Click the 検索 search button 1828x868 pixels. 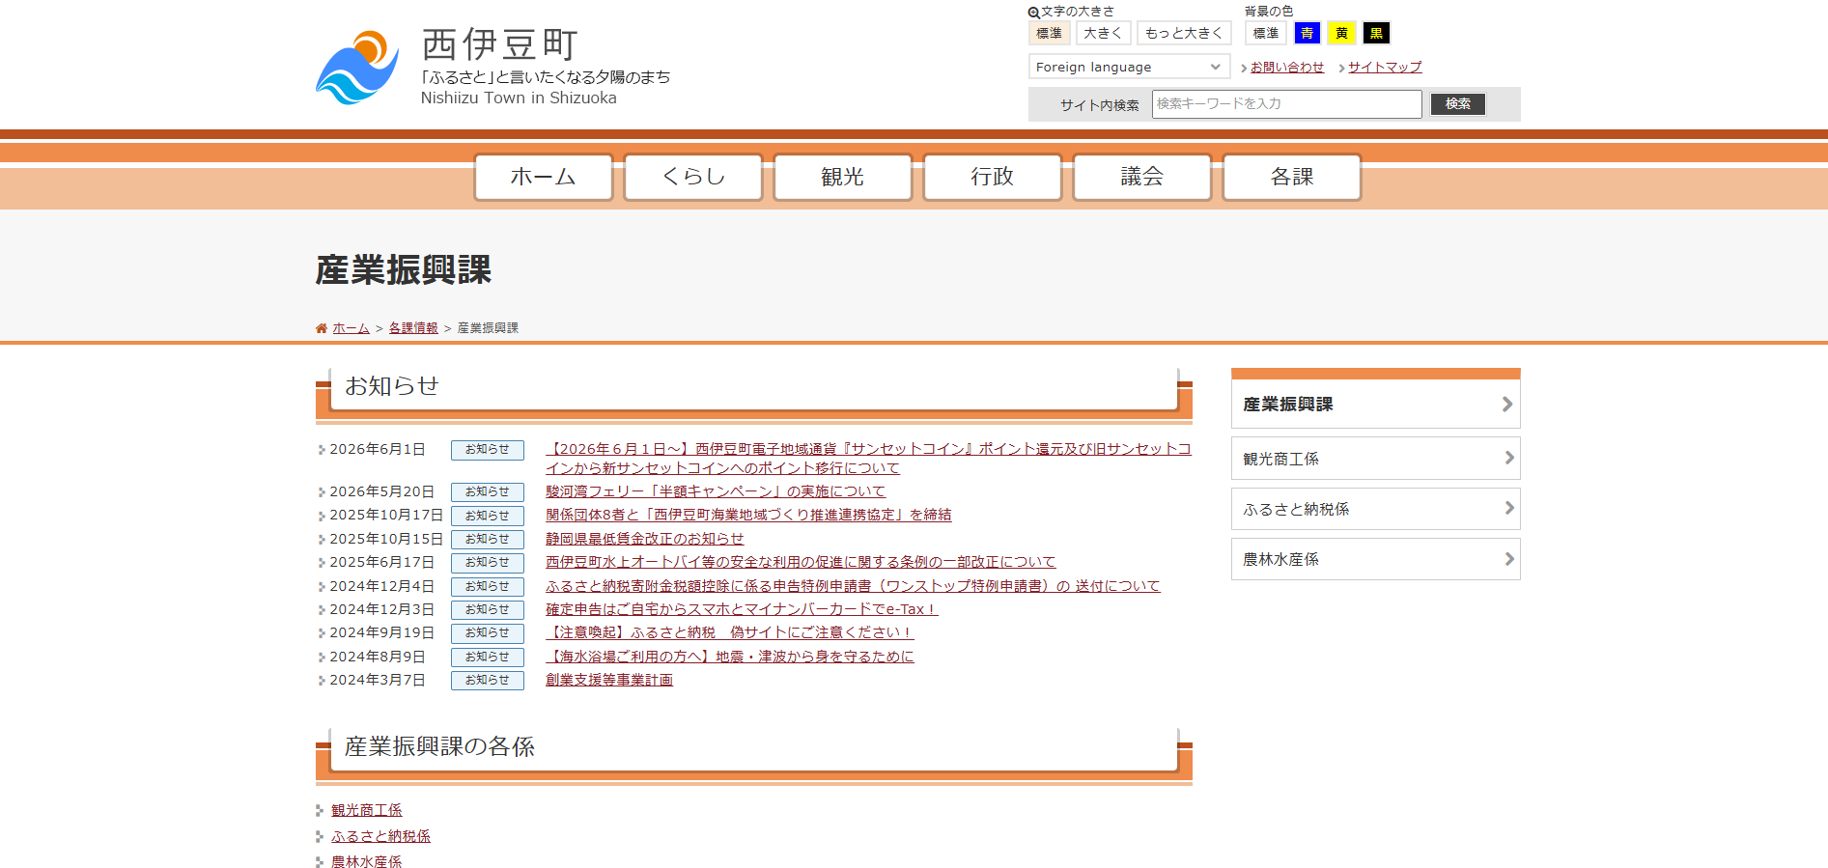click(1458, 104)
